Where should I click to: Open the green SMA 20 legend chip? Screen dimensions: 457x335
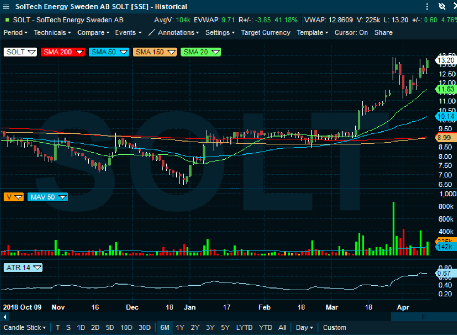pos(201,52)
